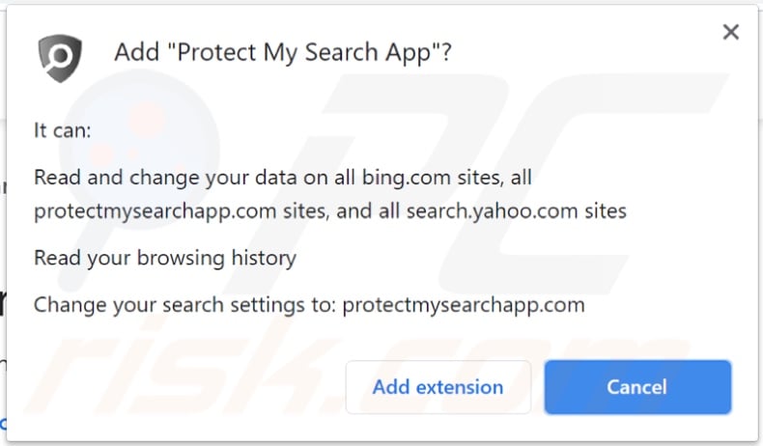
Task: Click the "Change your search settings to:" label
Action: pos(184,305)
